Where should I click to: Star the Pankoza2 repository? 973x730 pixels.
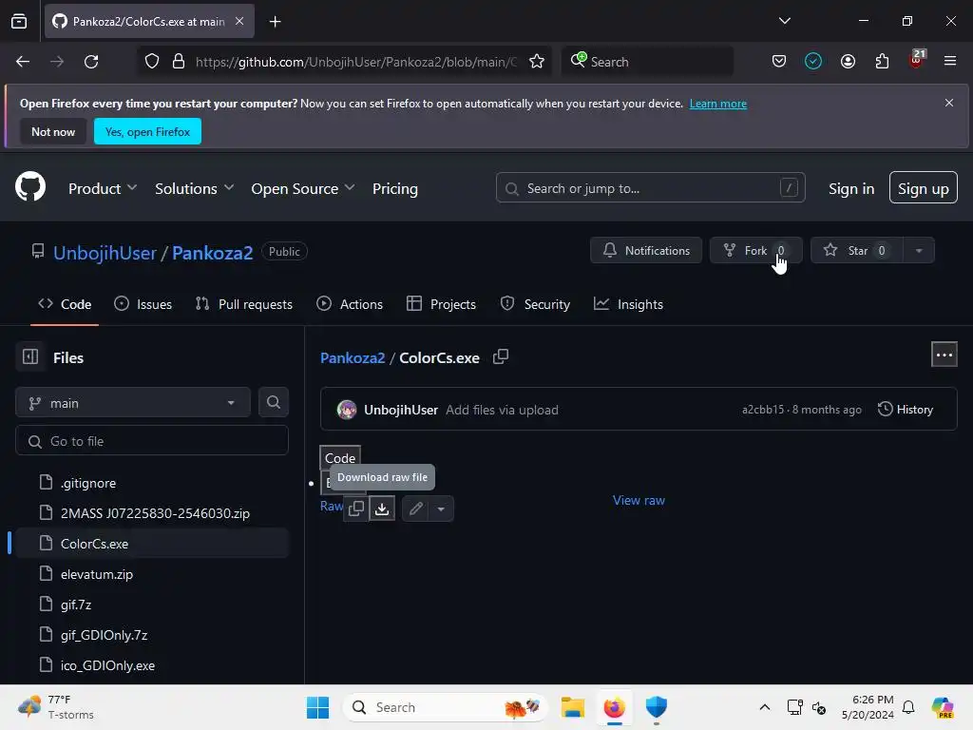point(857,251)
